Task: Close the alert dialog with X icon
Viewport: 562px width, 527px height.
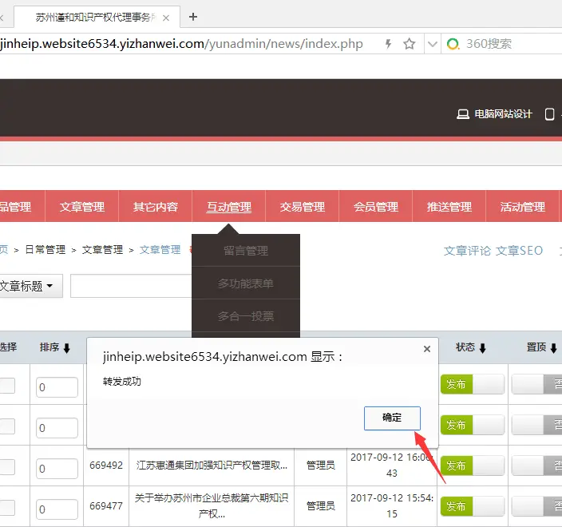Action: [426, 349]
